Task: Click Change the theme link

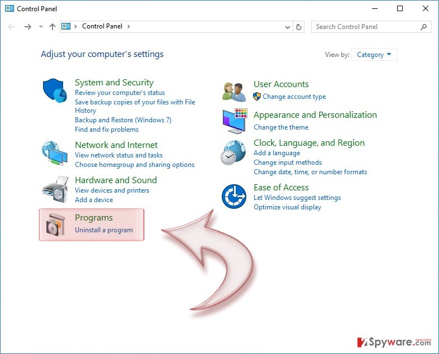Action: 281,127
